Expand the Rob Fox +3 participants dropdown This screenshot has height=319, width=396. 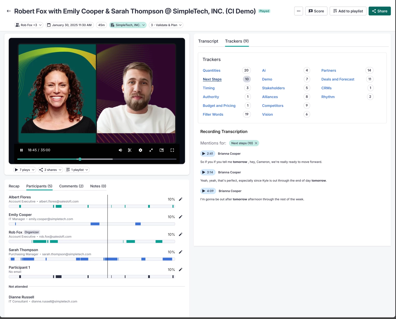point(29,25)
